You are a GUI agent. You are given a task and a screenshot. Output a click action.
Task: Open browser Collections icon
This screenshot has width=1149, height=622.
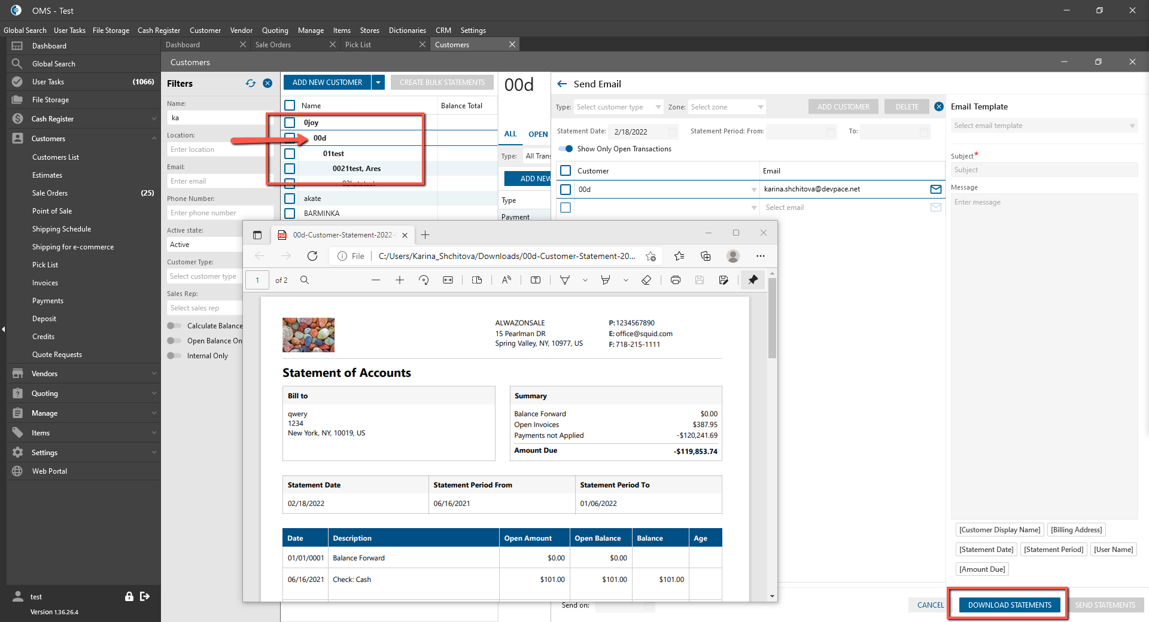(x=706, y=256)
